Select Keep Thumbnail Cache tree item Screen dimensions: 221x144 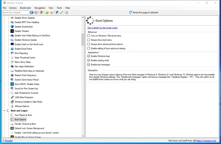25,58
